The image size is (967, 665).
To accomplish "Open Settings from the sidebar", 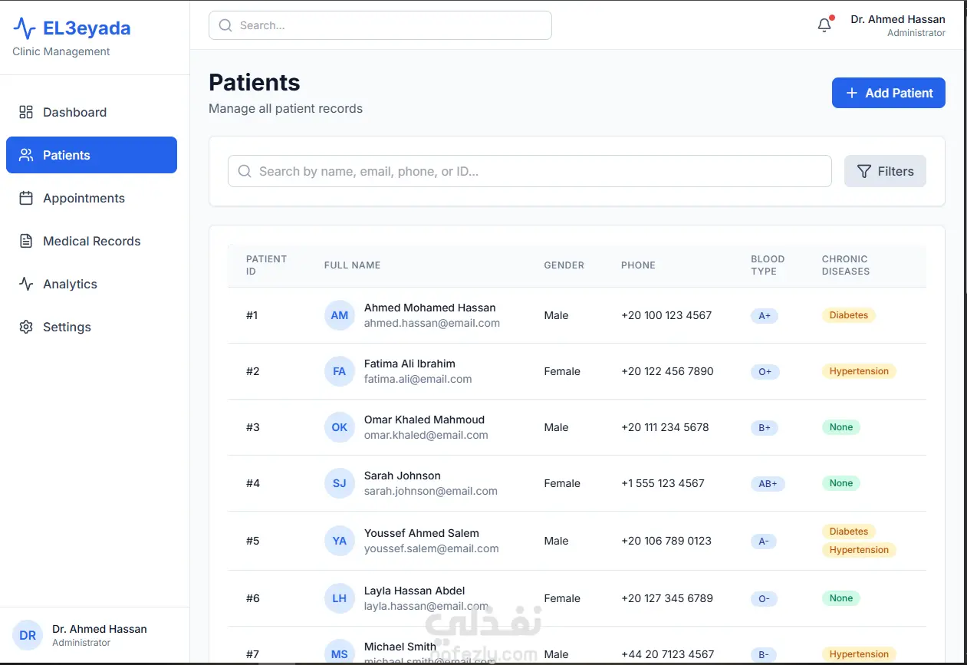I will point(91,327).
